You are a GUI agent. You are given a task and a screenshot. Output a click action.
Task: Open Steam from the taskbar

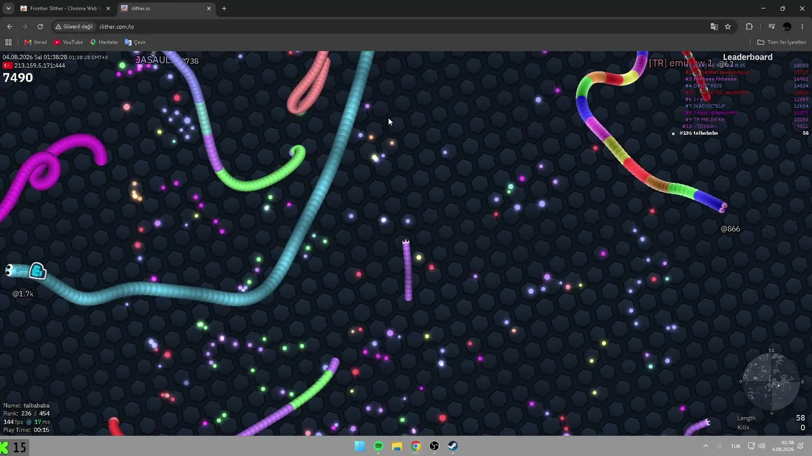click(452, 446)
